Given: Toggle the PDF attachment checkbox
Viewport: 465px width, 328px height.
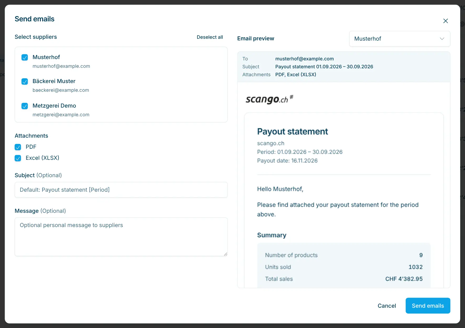Looking at the screenshot, I should click(18, 147).
